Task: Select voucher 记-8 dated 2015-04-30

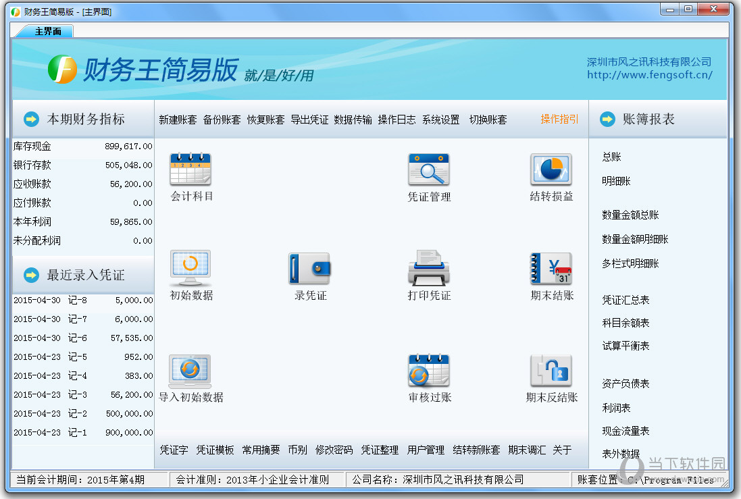Action: 82,300
